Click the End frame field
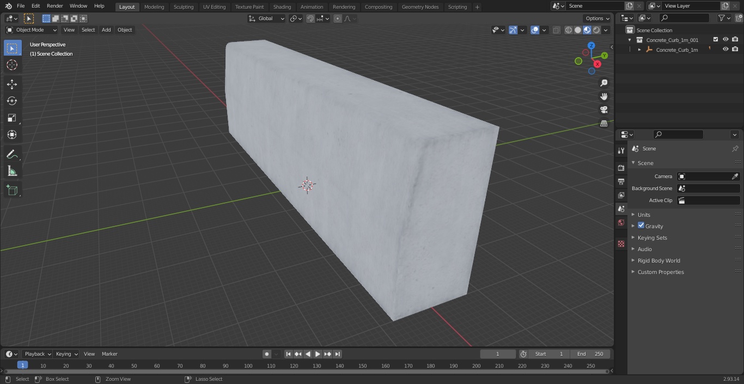Viewport: 744px width, 384px height. click(x=590, y=354)
